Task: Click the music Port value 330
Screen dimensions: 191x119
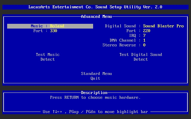Action: [53, 31]
